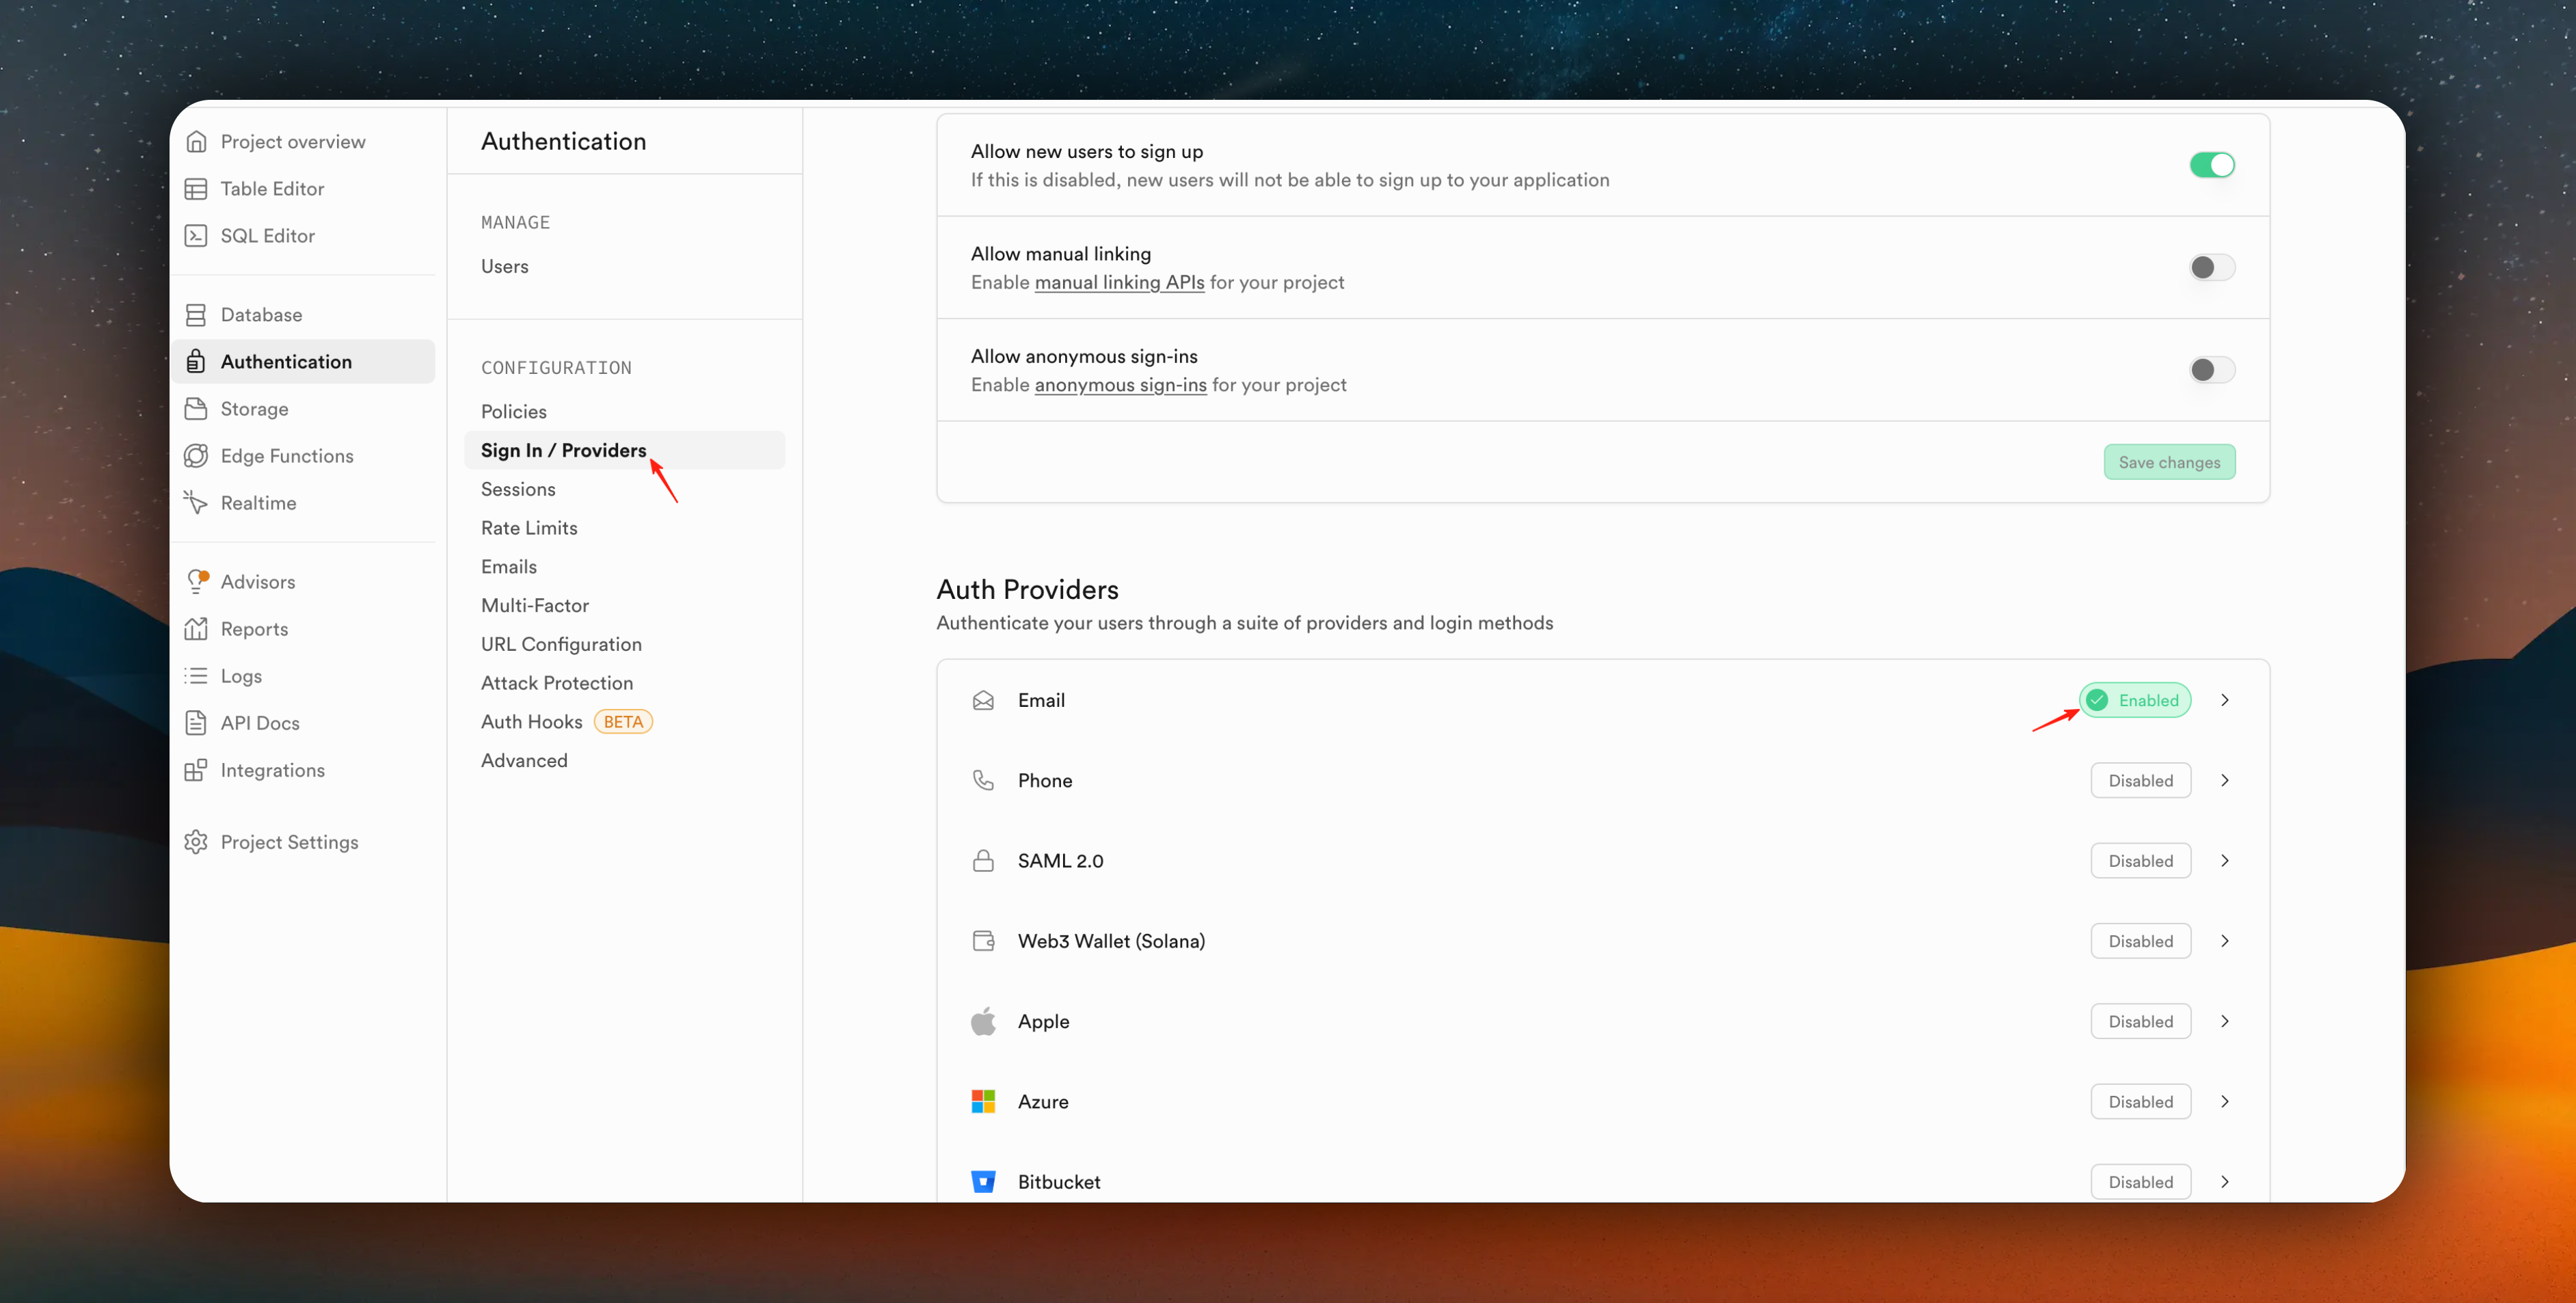Screen dimensions: 2576x1303
Task: Expand the Email provider chevron
Action: tap(2225, 700)
